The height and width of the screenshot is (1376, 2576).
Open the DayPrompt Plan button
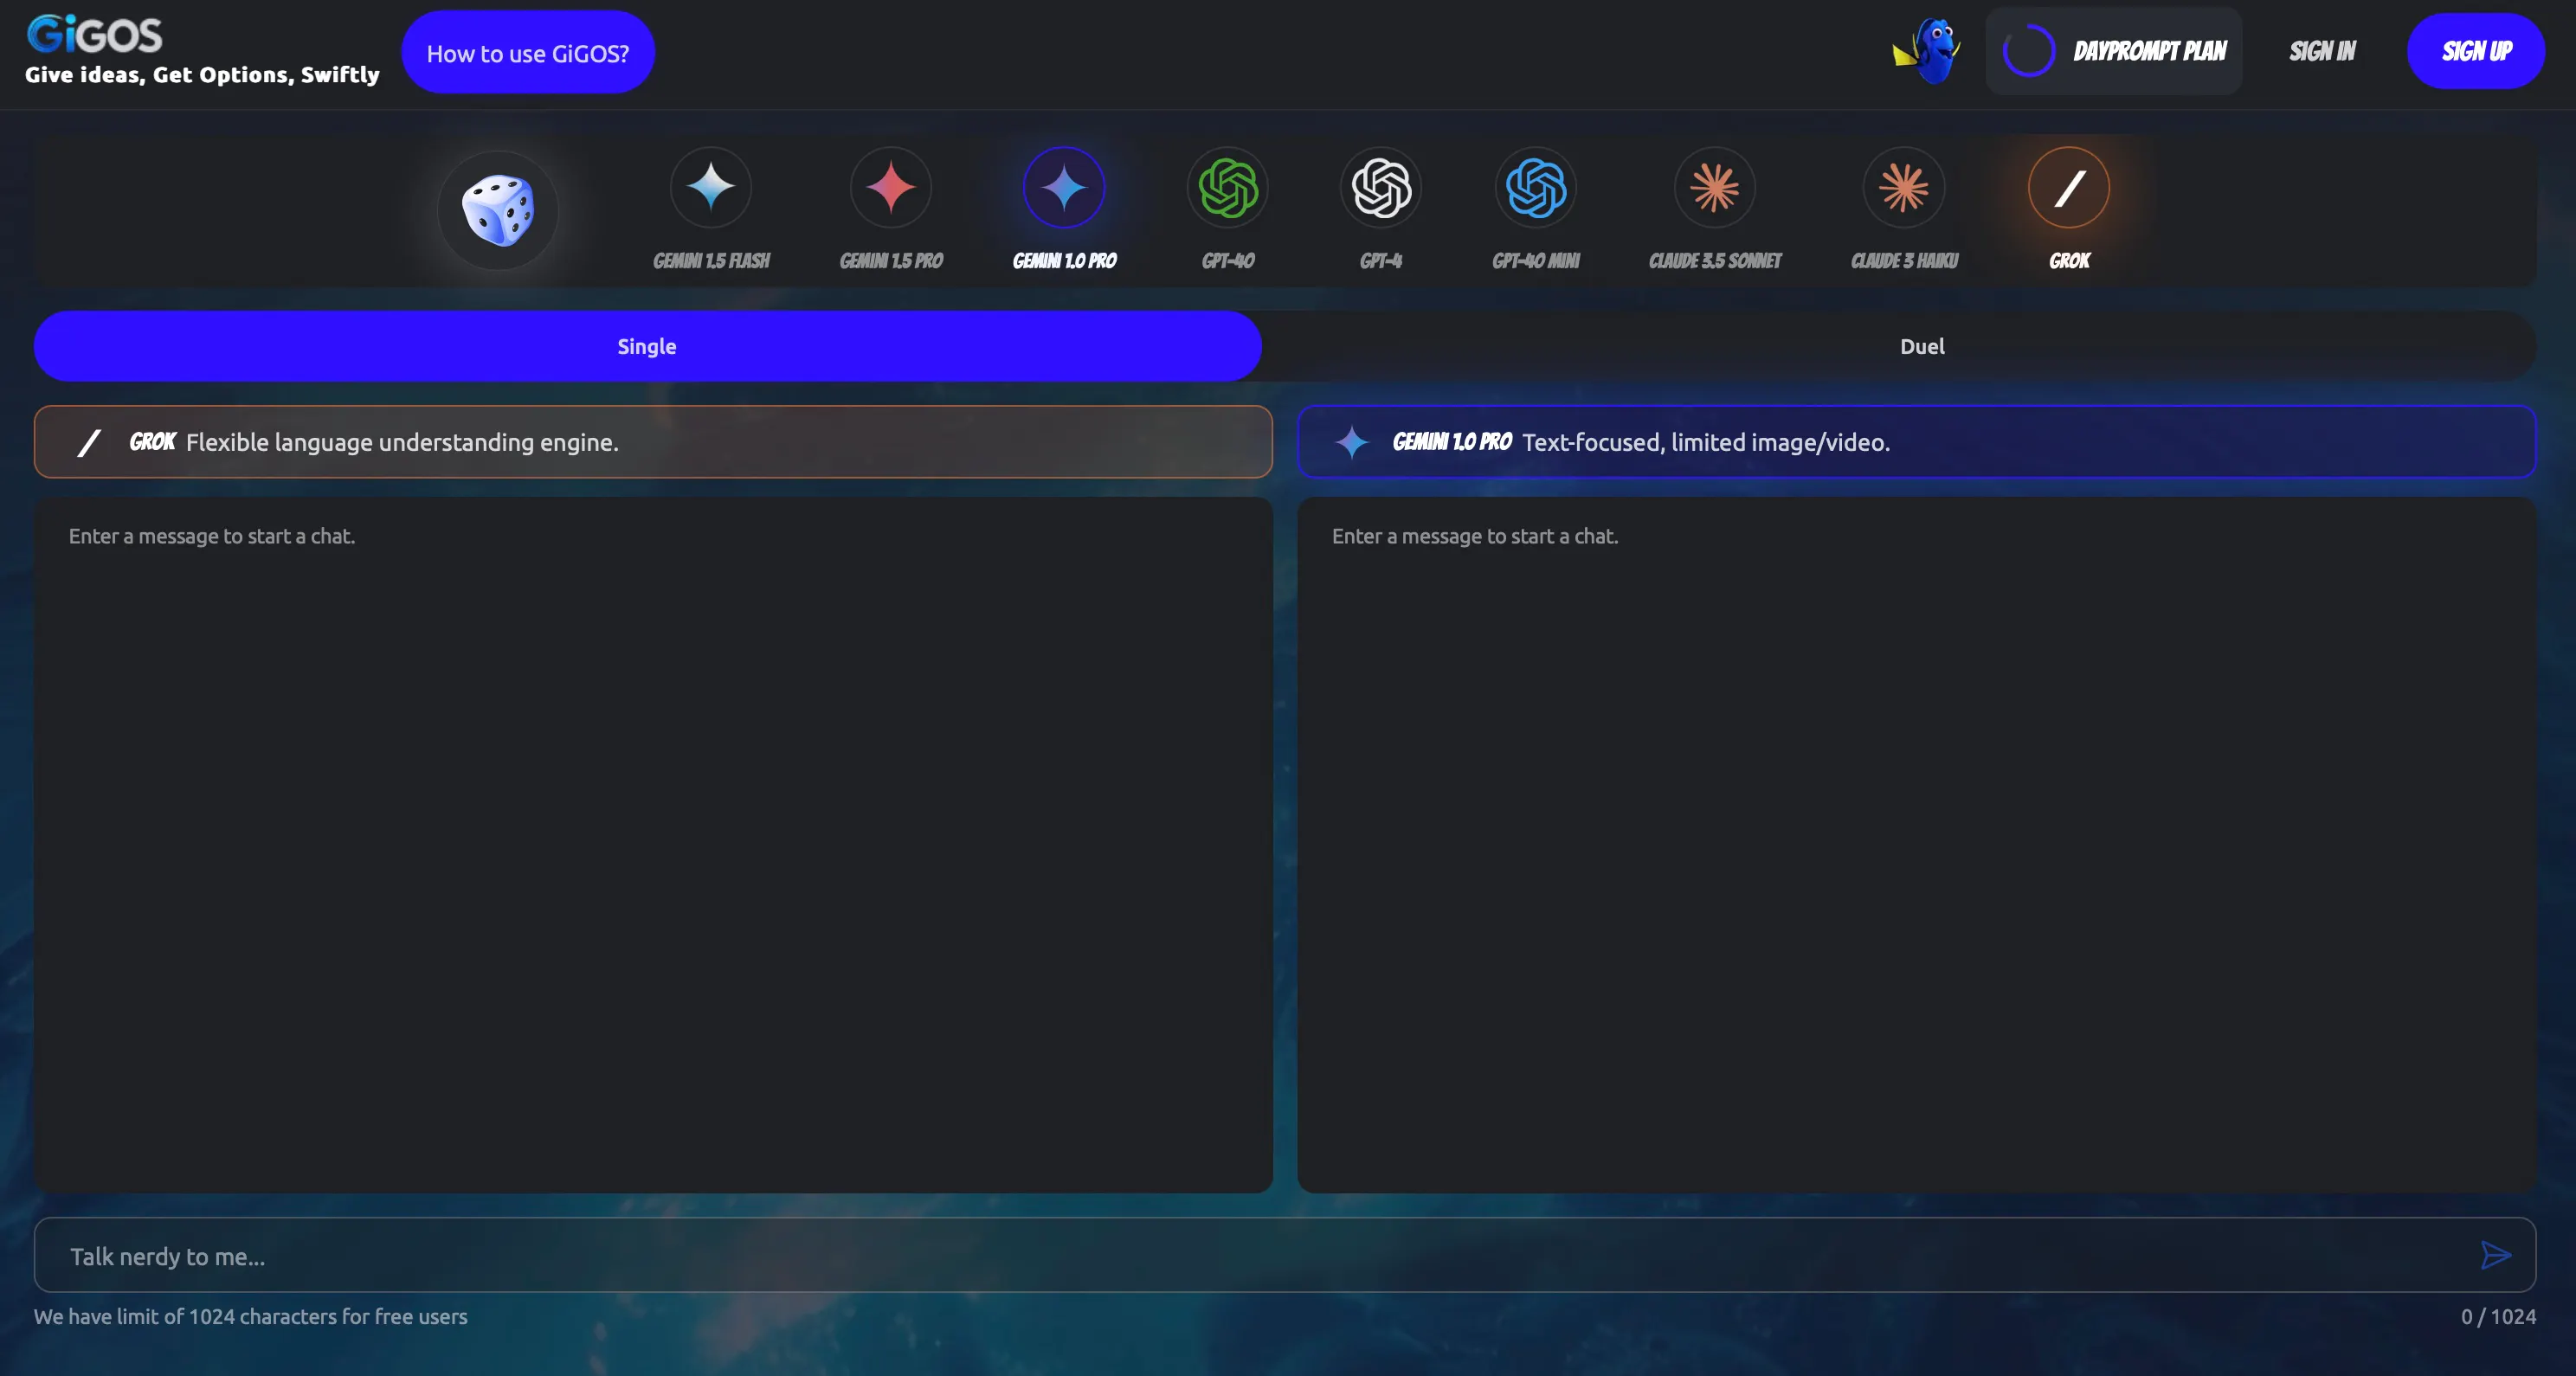point(2114,51)
